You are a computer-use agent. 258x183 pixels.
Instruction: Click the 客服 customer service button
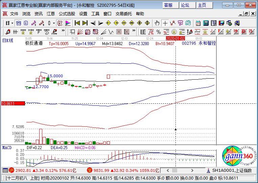tap(171, 5)
